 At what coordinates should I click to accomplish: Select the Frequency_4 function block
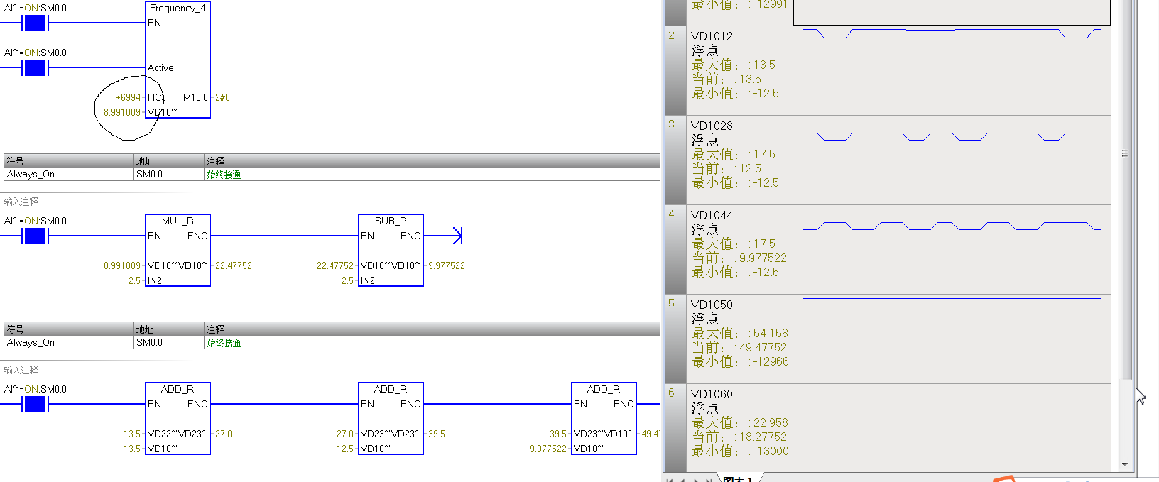178,60
